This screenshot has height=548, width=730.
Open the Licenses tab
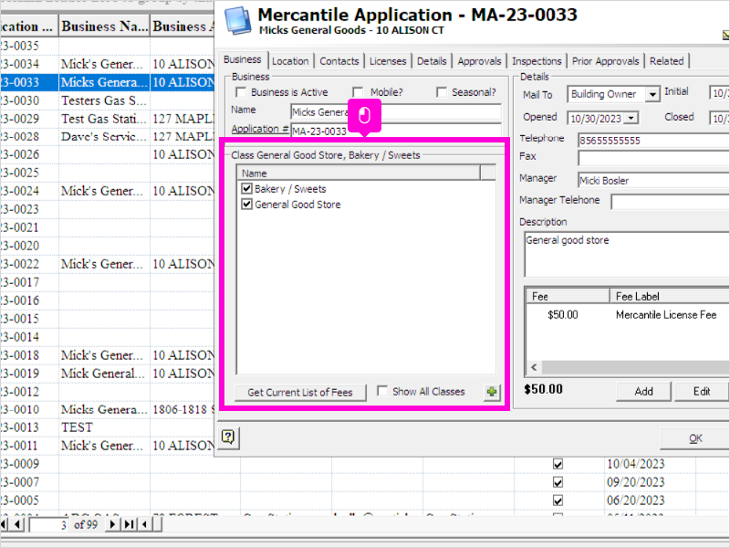(x=388, y=61)
